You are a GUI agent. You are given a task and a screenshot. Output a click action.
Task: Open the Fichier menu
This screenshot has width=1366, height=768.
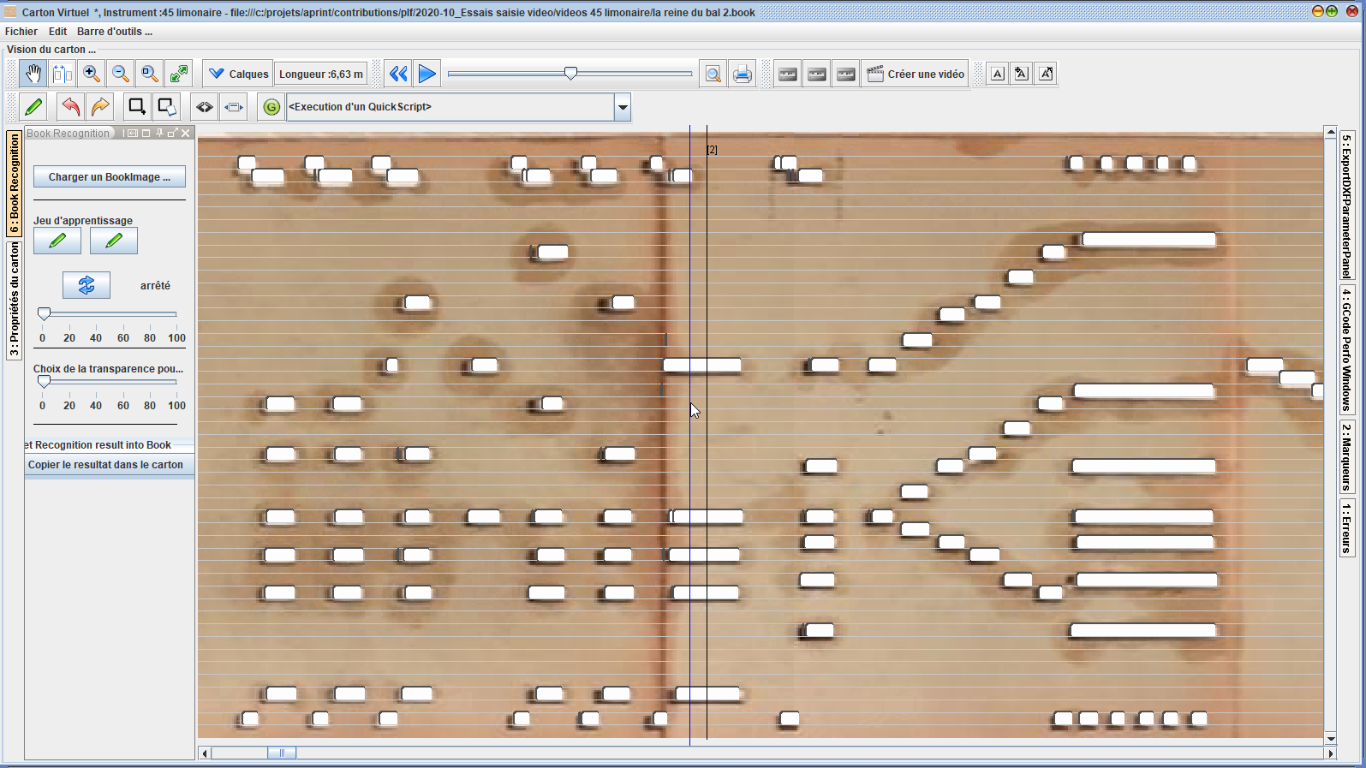point(21,32)
